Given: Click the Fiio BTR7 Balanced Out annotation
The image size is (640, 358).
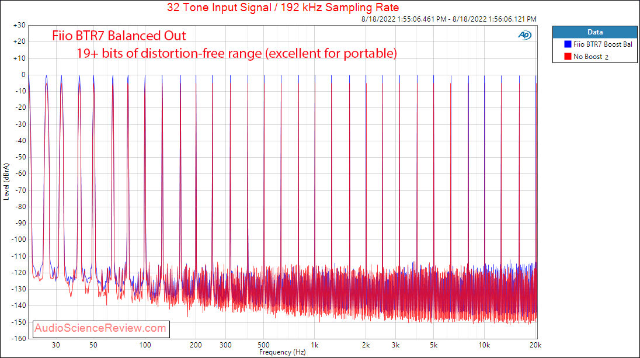Looking at the screenshot, I should (x=119, y=36).
